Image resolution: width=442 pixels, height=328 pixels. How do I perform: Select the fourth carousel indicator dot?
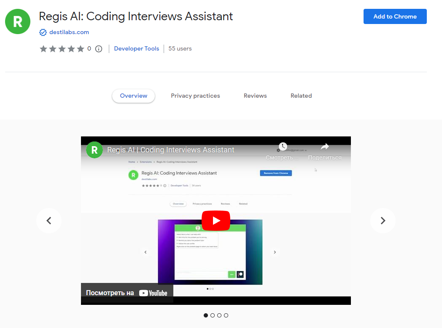coord(226,315)
